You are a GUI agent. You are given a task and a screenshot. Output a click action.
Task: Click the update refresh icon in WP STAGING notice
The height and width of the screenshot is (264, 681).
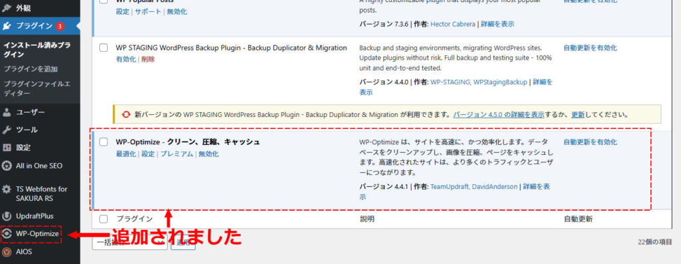[126, 114]
